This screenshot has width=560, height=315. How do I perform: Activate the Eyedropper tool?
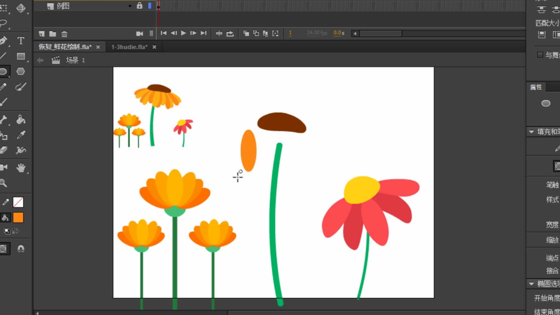[21, 135]
